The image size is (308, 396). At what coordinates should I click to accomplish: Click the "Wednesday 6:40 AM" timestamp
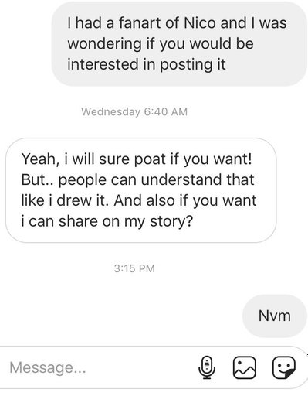(x=134, y=111)
